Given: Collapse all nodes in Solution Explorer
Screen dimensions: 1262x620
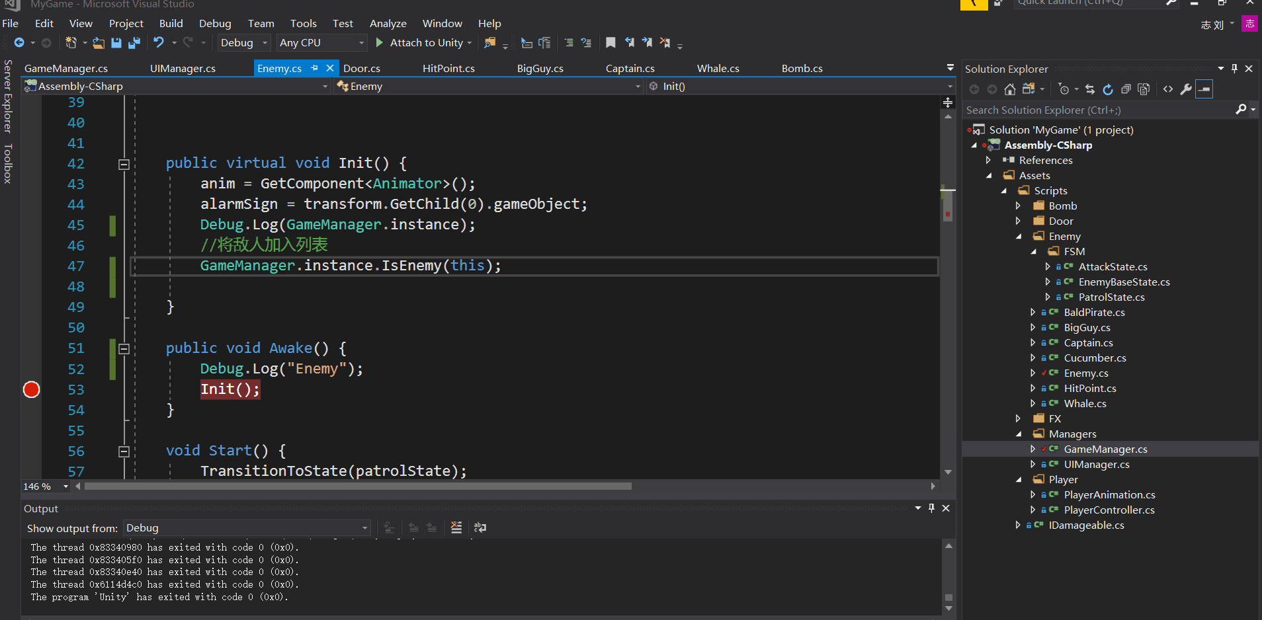Looking at the screenshot, I should [x=1126, y=89].
